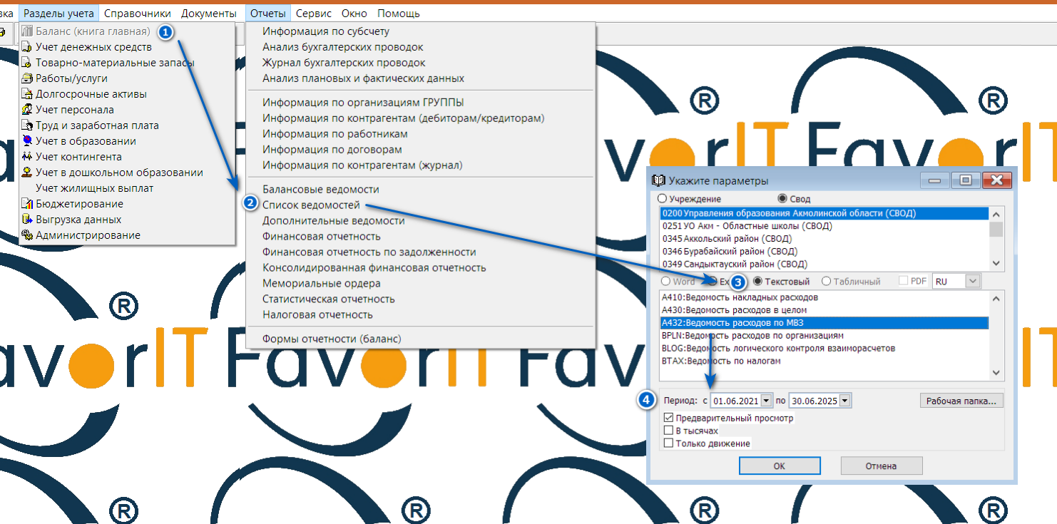This screenshot has width=1057, height=524.
Task: Click the Товарно-материальные запасы menu icon
Action: coord(27,63)
